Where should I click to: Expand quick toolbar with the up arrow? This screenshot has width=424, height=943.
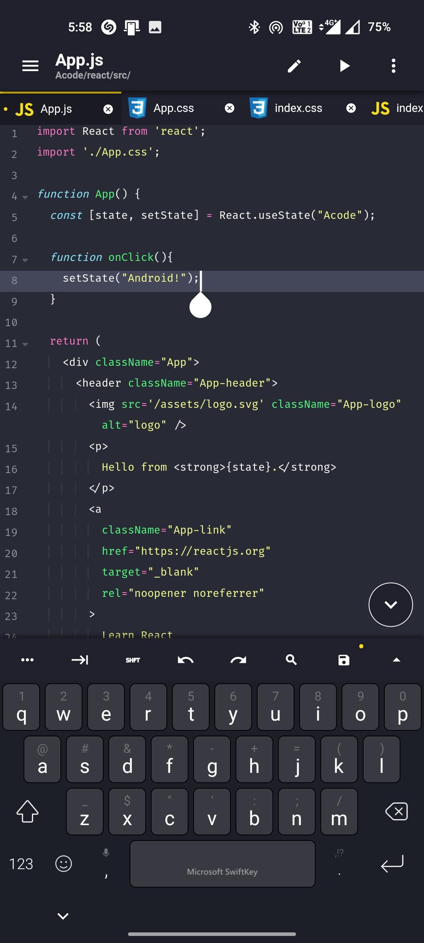click(397, 660)
